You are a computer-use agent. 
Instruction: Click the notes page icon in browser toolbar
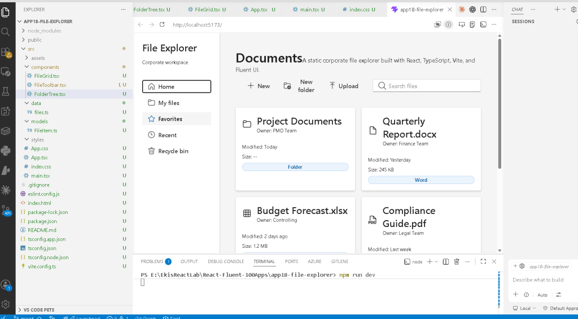[x=472, y=25]
